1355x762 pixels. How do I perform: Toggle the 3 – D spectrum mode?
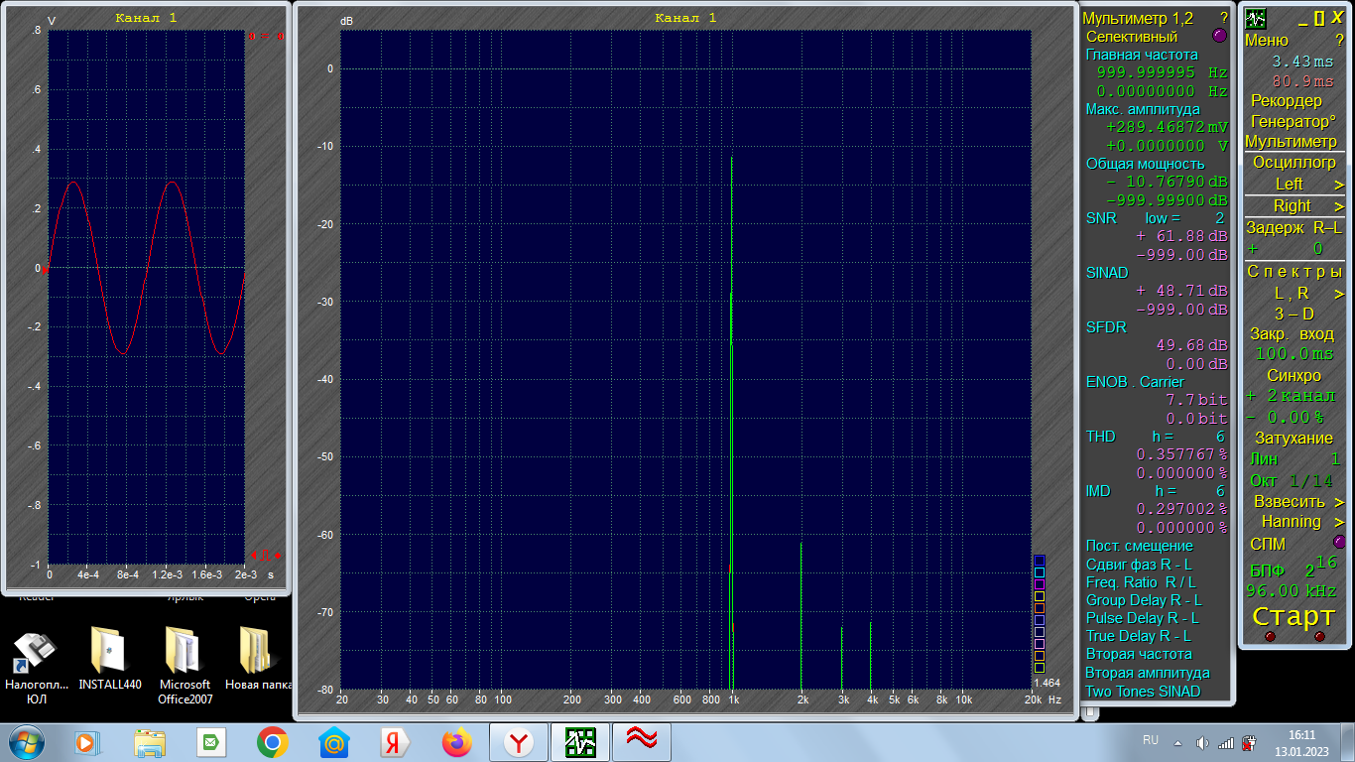[1293, 314]
